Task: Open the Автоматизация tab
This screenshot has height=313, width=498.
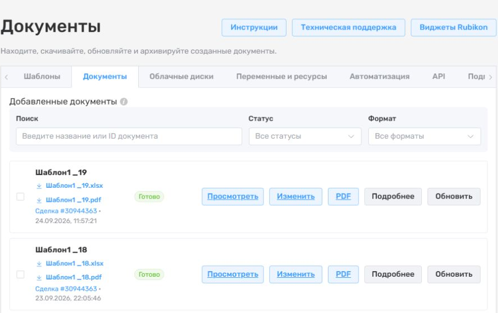Action: [x=379, y=77]
